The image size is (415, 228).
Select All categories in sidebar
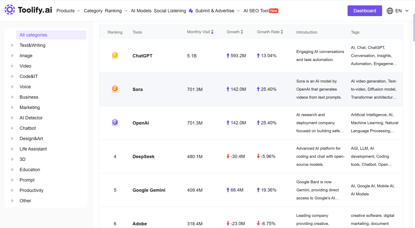(51, 35)
